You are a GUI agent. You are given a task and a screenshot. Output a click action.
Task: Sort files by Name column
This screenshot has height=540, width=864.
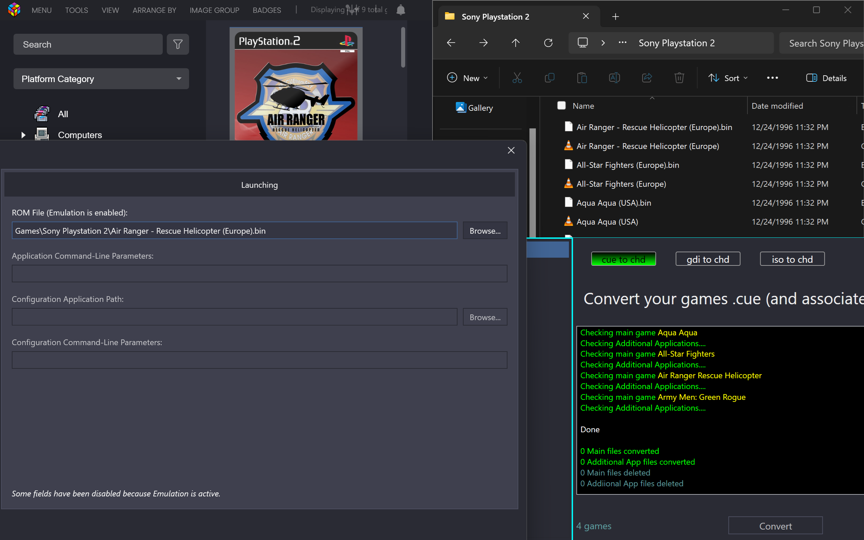tap(583, 106)
